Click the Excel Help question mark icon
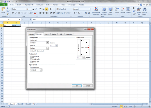 pyautogui.click(x=141, y=5)
